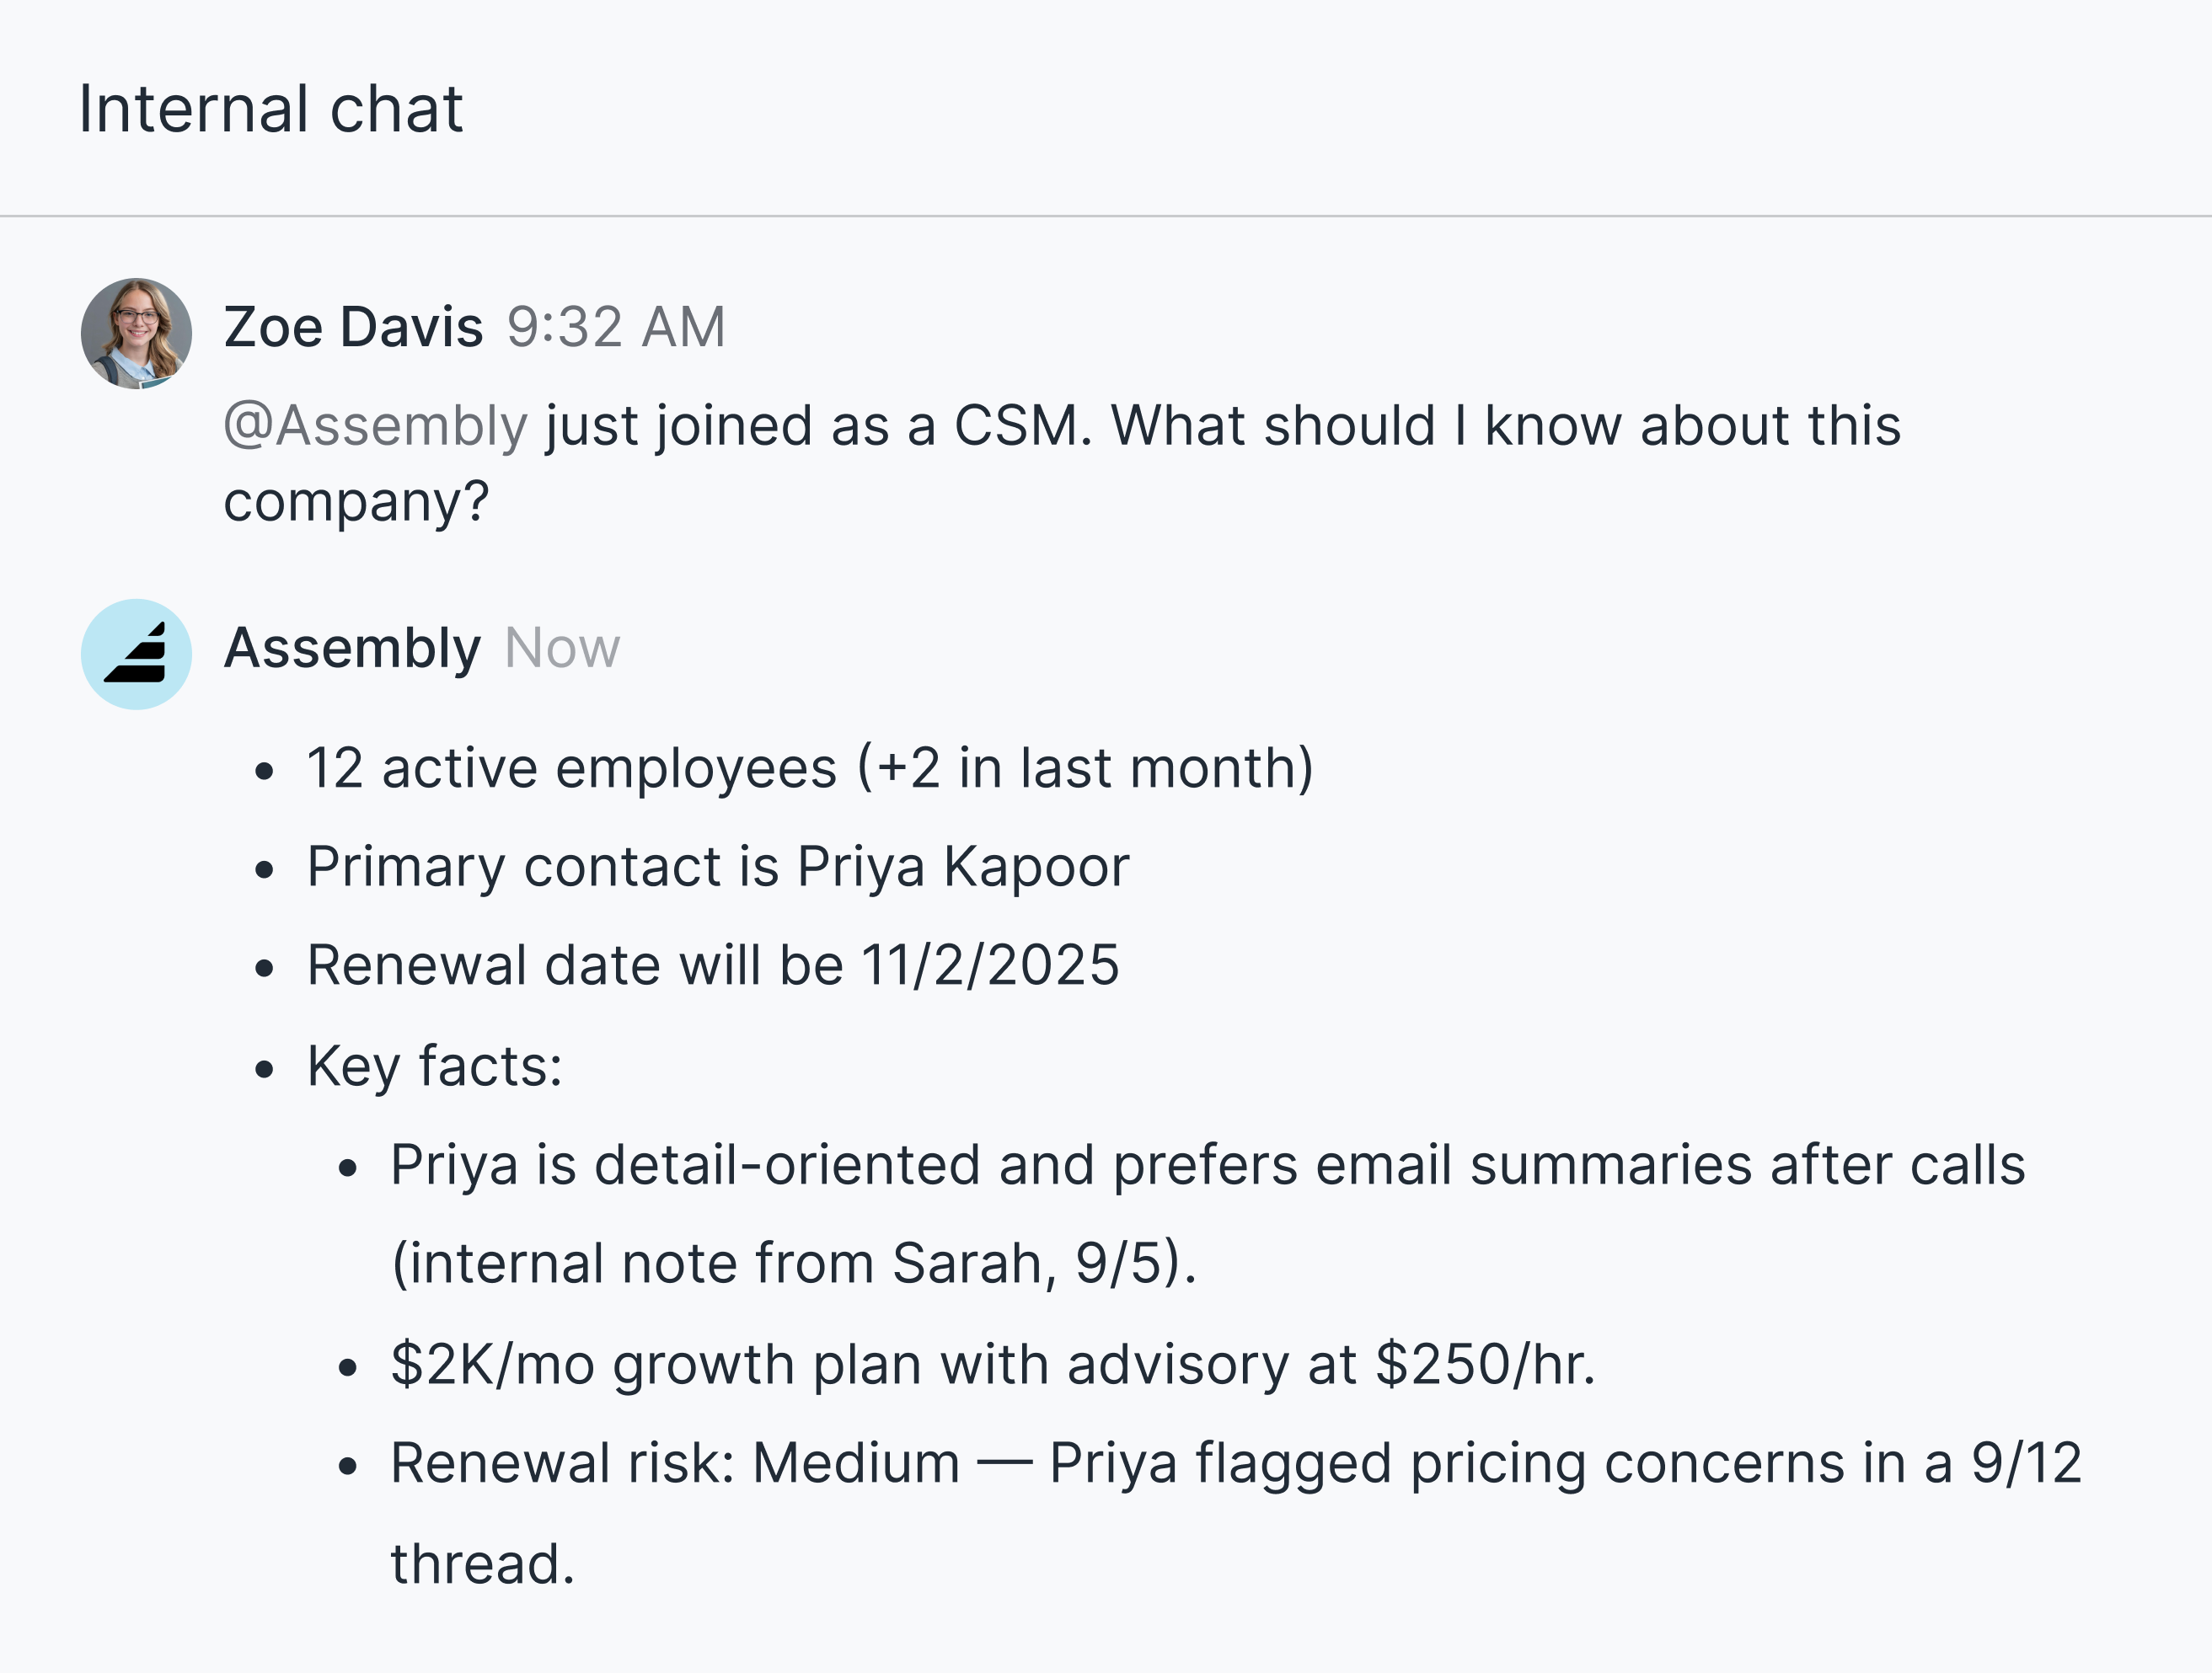Click the Now timestamp beside Assembly
2212x1673 pixels.
562,648
